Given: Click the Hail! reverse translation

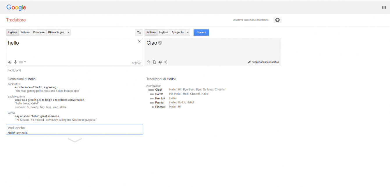Looking at the screenshot, I should point(186,94).
